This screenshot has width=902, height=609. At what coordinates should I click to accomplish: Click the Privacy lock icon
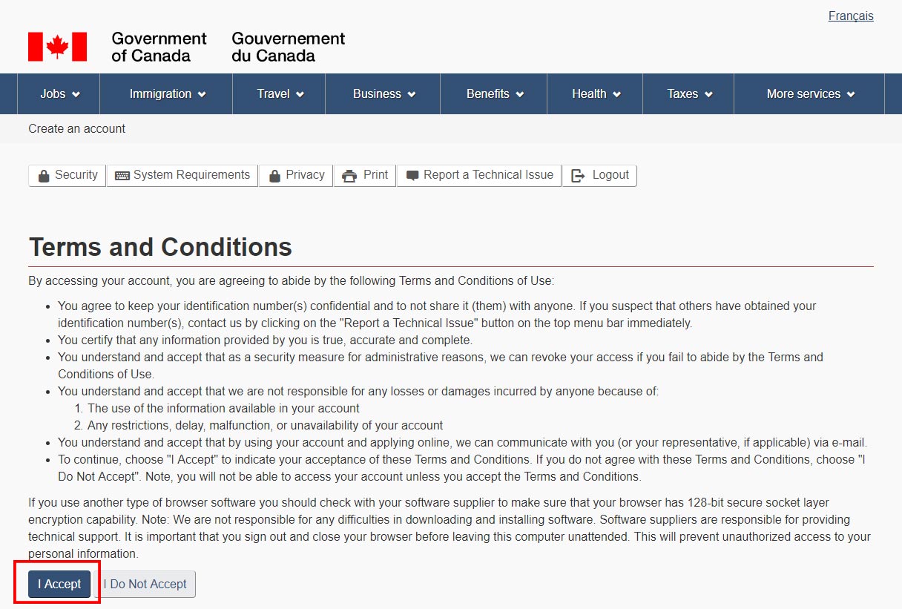tap(274, 176)
